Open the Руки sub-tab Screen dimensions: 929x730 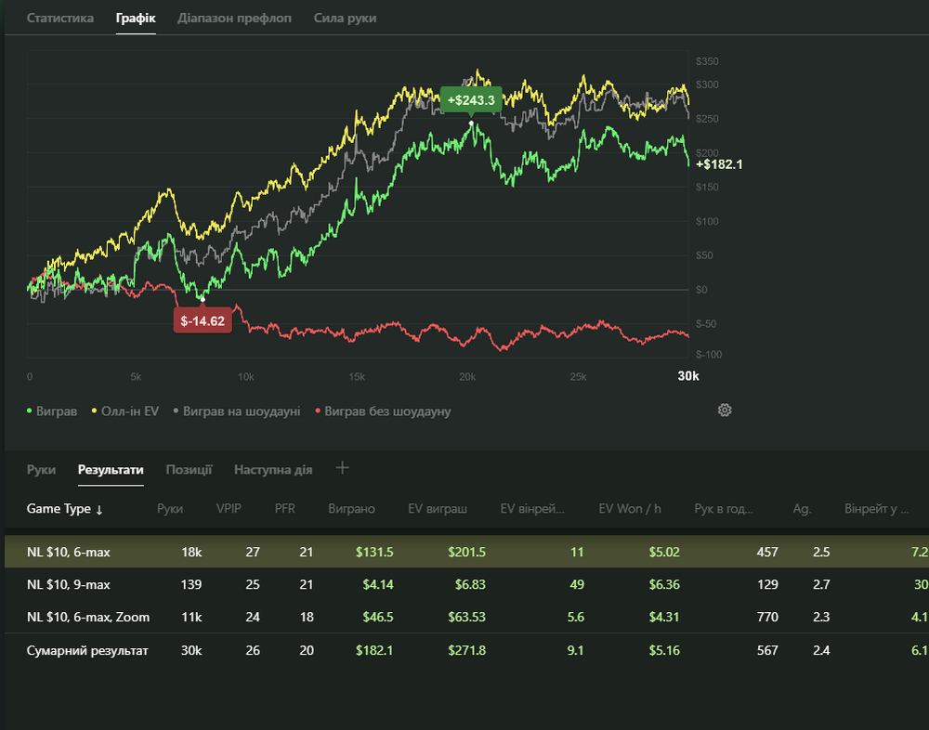tap(41, 470)
